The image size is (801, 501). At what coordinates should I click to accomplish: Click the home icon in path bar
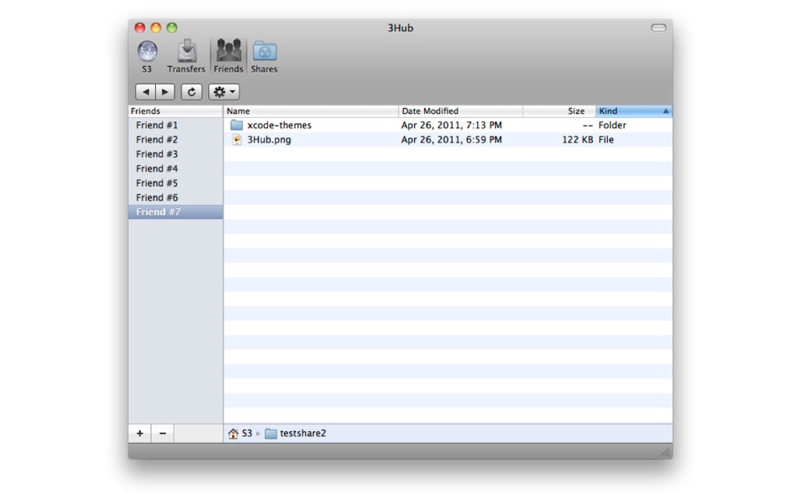coord(233,434)
